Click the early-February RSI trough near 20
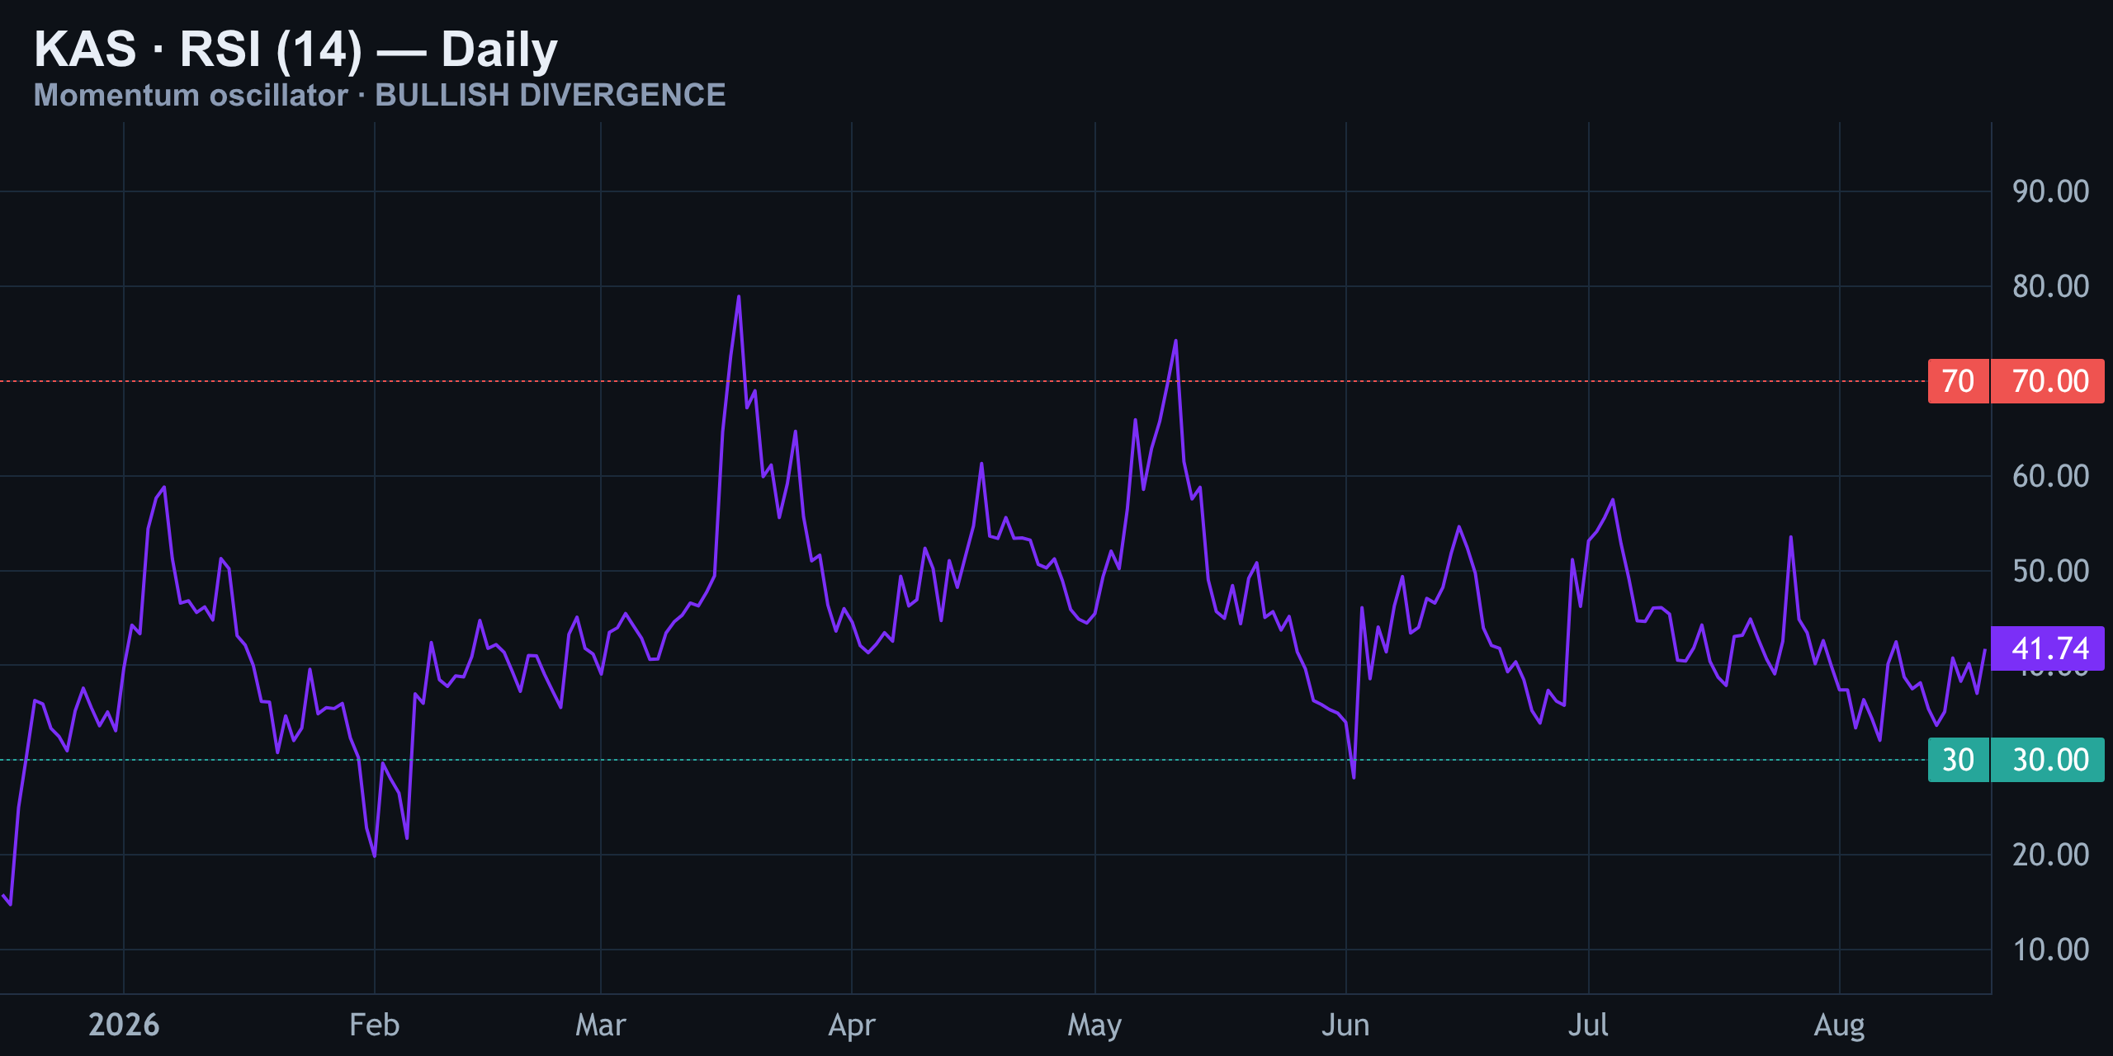 [375, 856]
